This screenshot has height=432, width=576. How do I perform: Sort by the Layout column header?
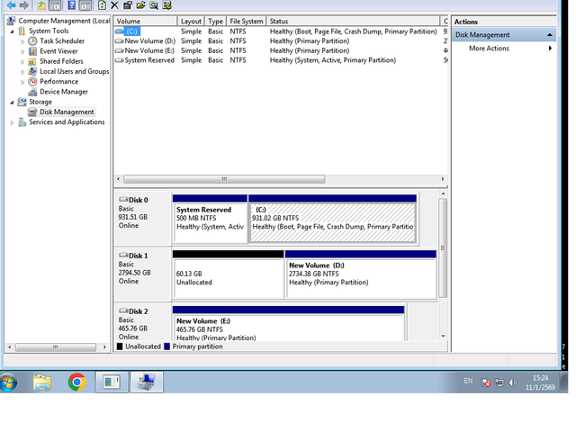tap(191, 21)
